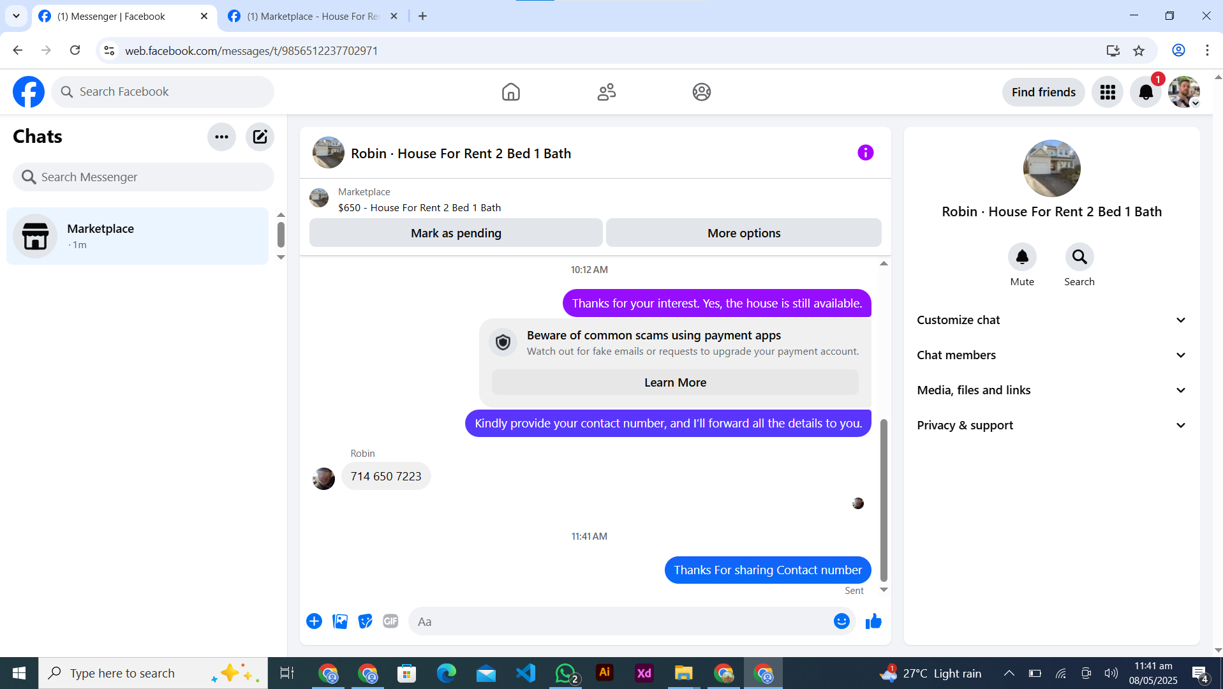1223x689 pixels.
Task: Open the Marketplace chat in list
Action: [137, 236]
